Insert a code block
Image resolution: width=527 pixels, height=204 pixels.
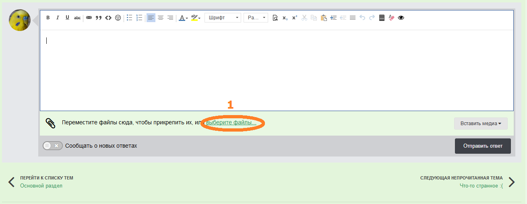(x=108, y=18)
